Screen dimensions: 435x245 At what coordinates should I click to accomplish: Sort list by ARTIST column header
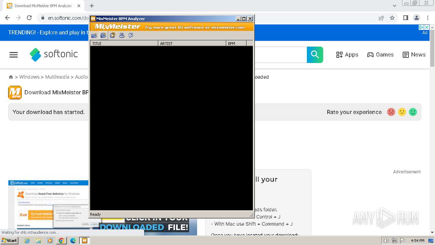192,43
